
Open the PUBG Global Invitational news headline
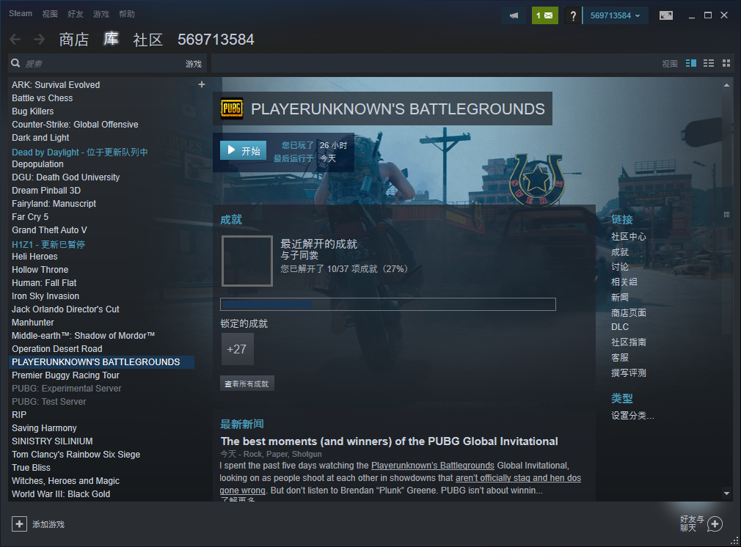pyautogui.click(x=389, y=441)
